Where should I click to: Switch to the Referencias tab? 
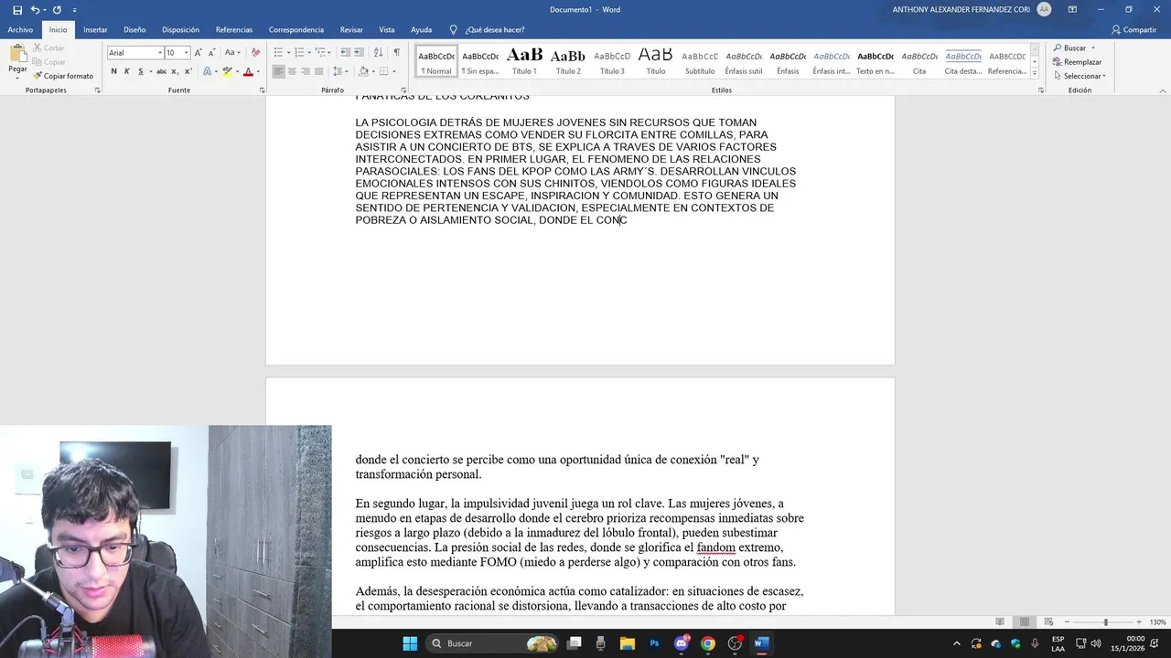coord(234,30)
